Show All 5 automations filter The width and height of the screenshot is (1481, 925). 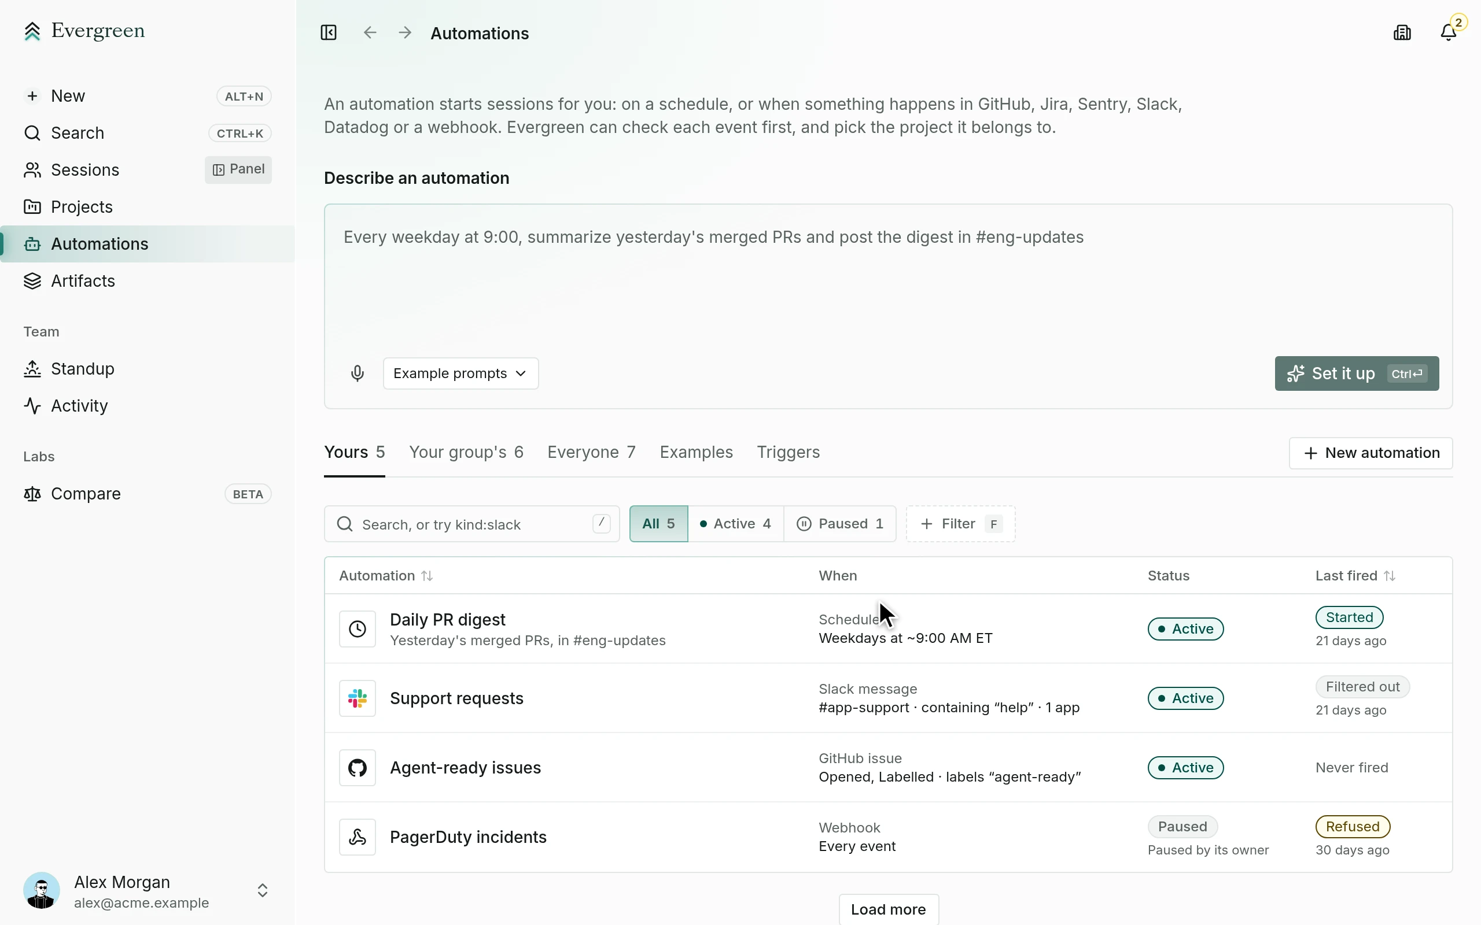(x=658, y=524)
